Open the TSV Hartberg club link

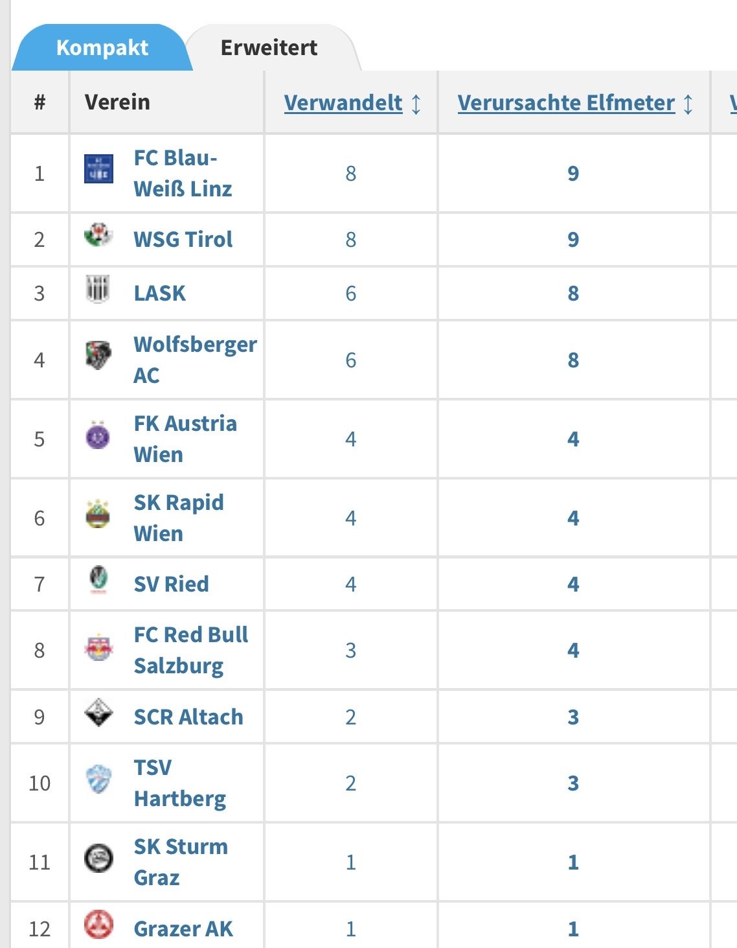tap(179, 783)
